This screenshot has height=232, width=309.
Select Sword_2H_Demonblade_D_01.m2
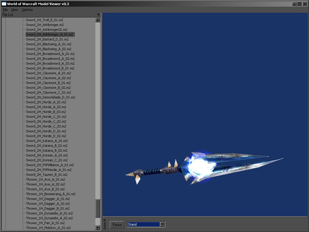coord(51,97)
